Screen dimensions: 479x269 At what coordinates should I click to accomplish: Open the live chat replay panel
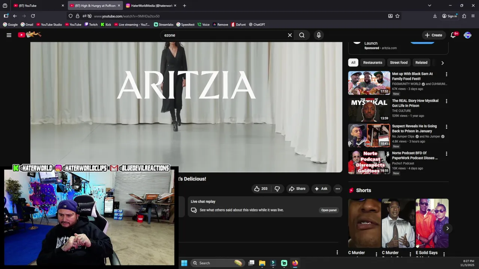pyautogui.click(x=329, y=210)
